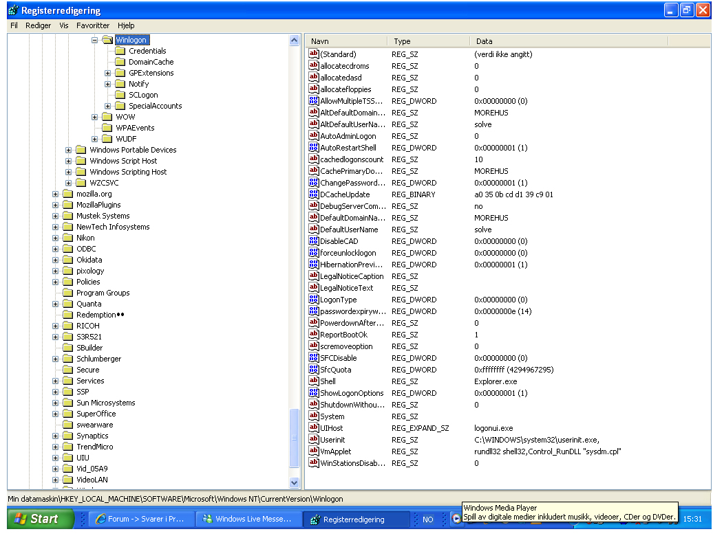
Task: Click tree scrollbar down arrow
Action: (x=294, y=482)
